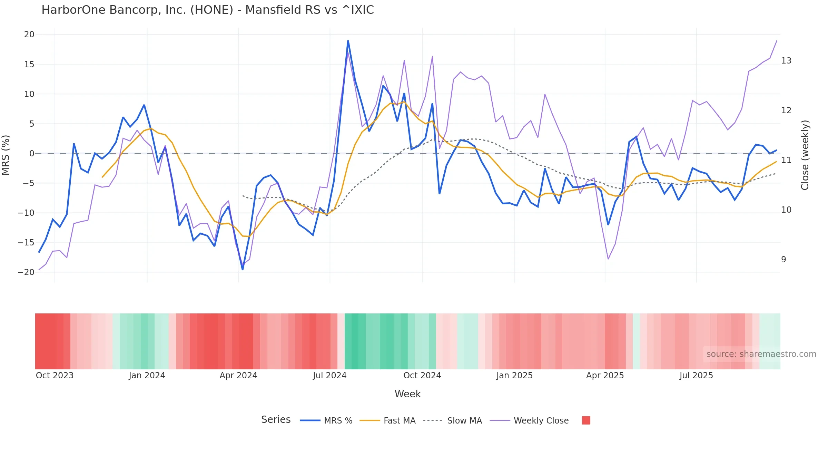This screenshot has width=828, height=466.
Task: Click the Oct 2023 axis label
Action: [55, 376]
